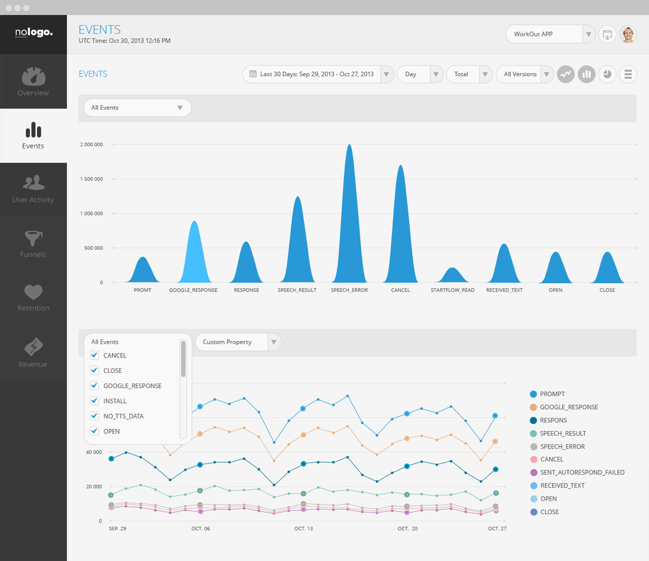Click the event list scrollbar
This screenshot has height=561, width=649.
click(x=183, y=359)
